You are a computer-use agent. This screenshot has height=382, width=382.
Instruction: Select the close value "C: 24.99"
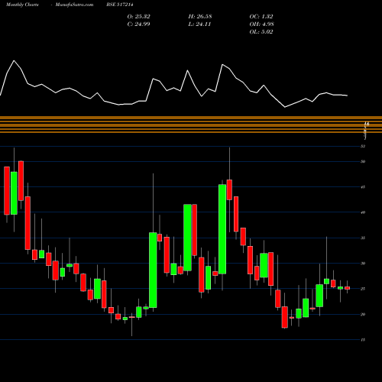click(138, 24)
